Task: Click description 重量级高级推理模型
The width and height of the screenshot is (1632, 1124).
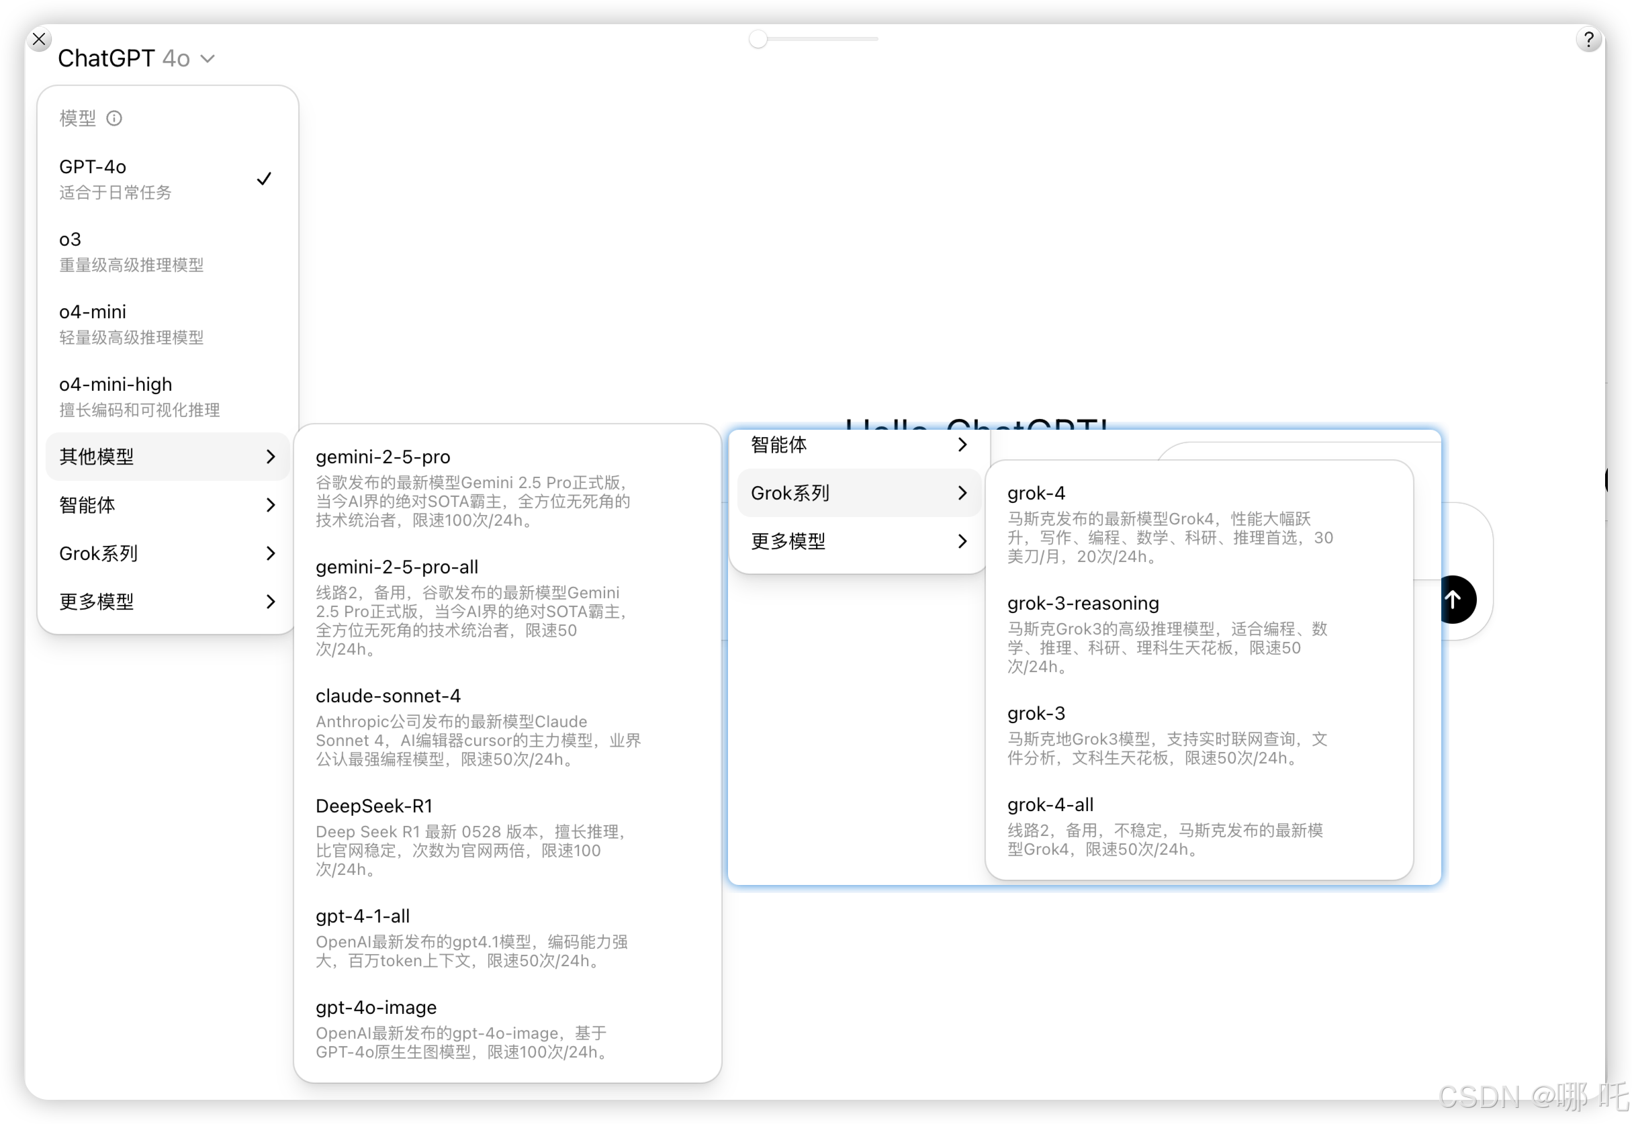Action: (132, 265)
